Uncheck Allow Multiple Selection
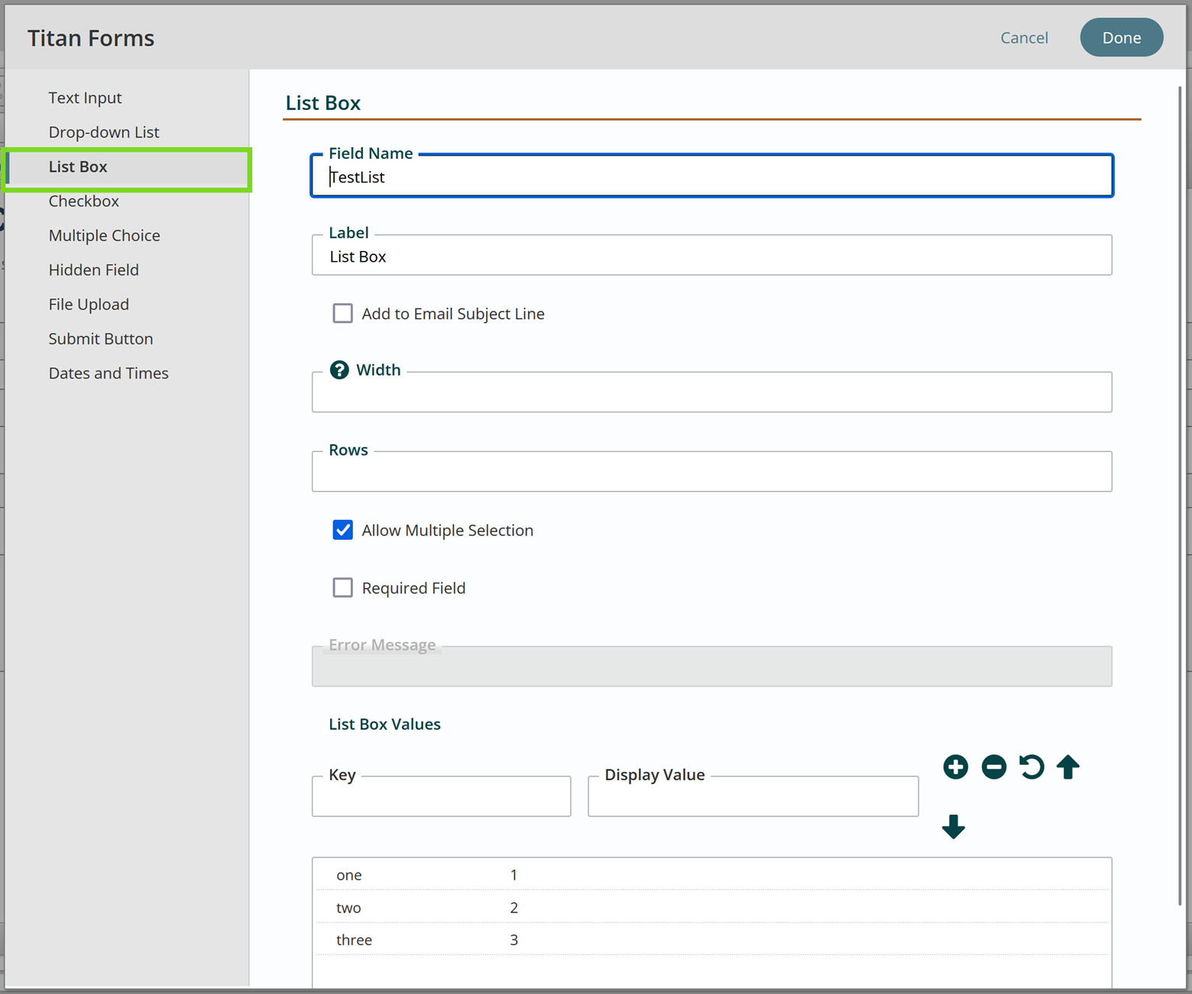The image size is (1192, 994). pos(343,530)
